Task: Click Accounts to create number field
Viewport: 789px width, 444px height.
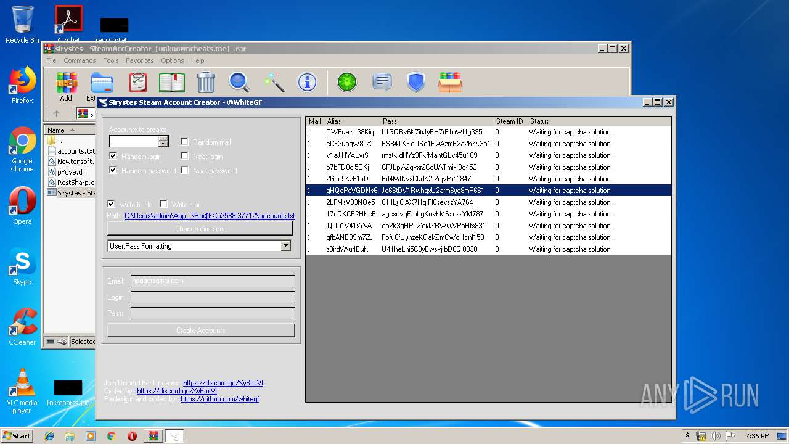Action: pyautogui.click(x=134, y=141)
